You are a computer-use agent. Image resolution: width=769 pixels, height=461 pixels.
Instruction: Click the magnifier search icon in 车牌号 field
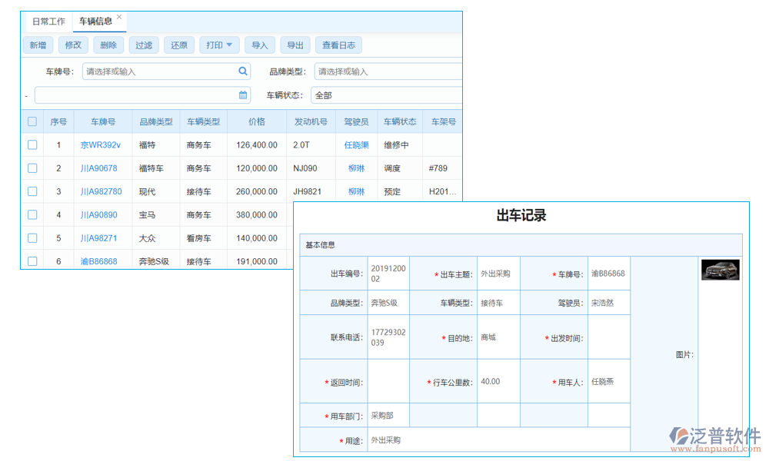tap(242, 71)
